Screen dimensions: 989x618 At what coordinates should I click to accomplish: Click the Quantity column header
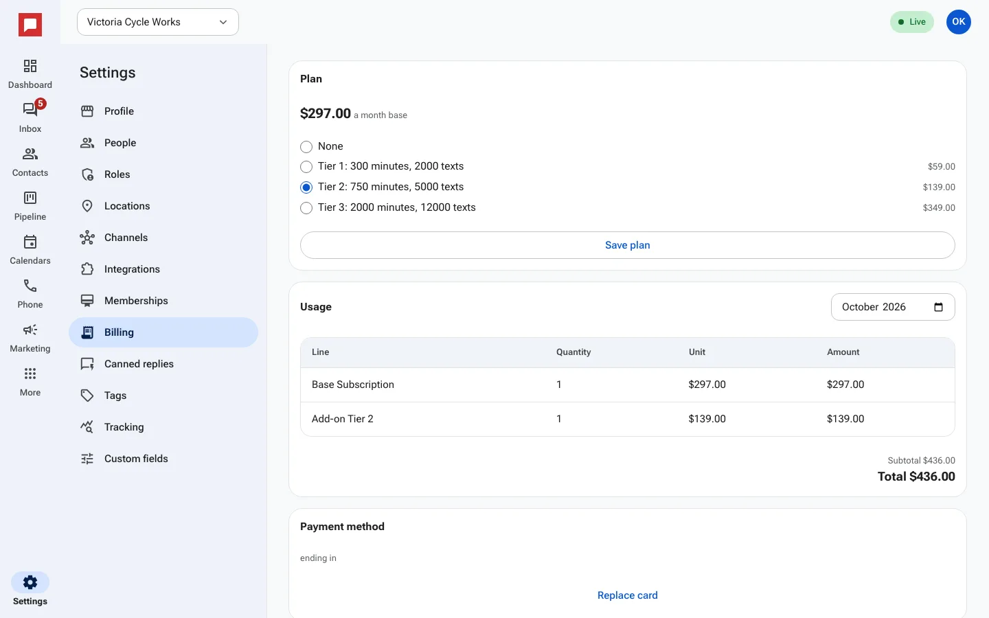573,352
